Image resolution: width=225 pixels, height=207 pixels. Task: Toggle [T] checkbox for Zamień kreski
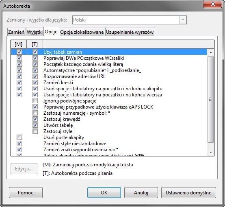pyautogui.click(x=35, y=83)
